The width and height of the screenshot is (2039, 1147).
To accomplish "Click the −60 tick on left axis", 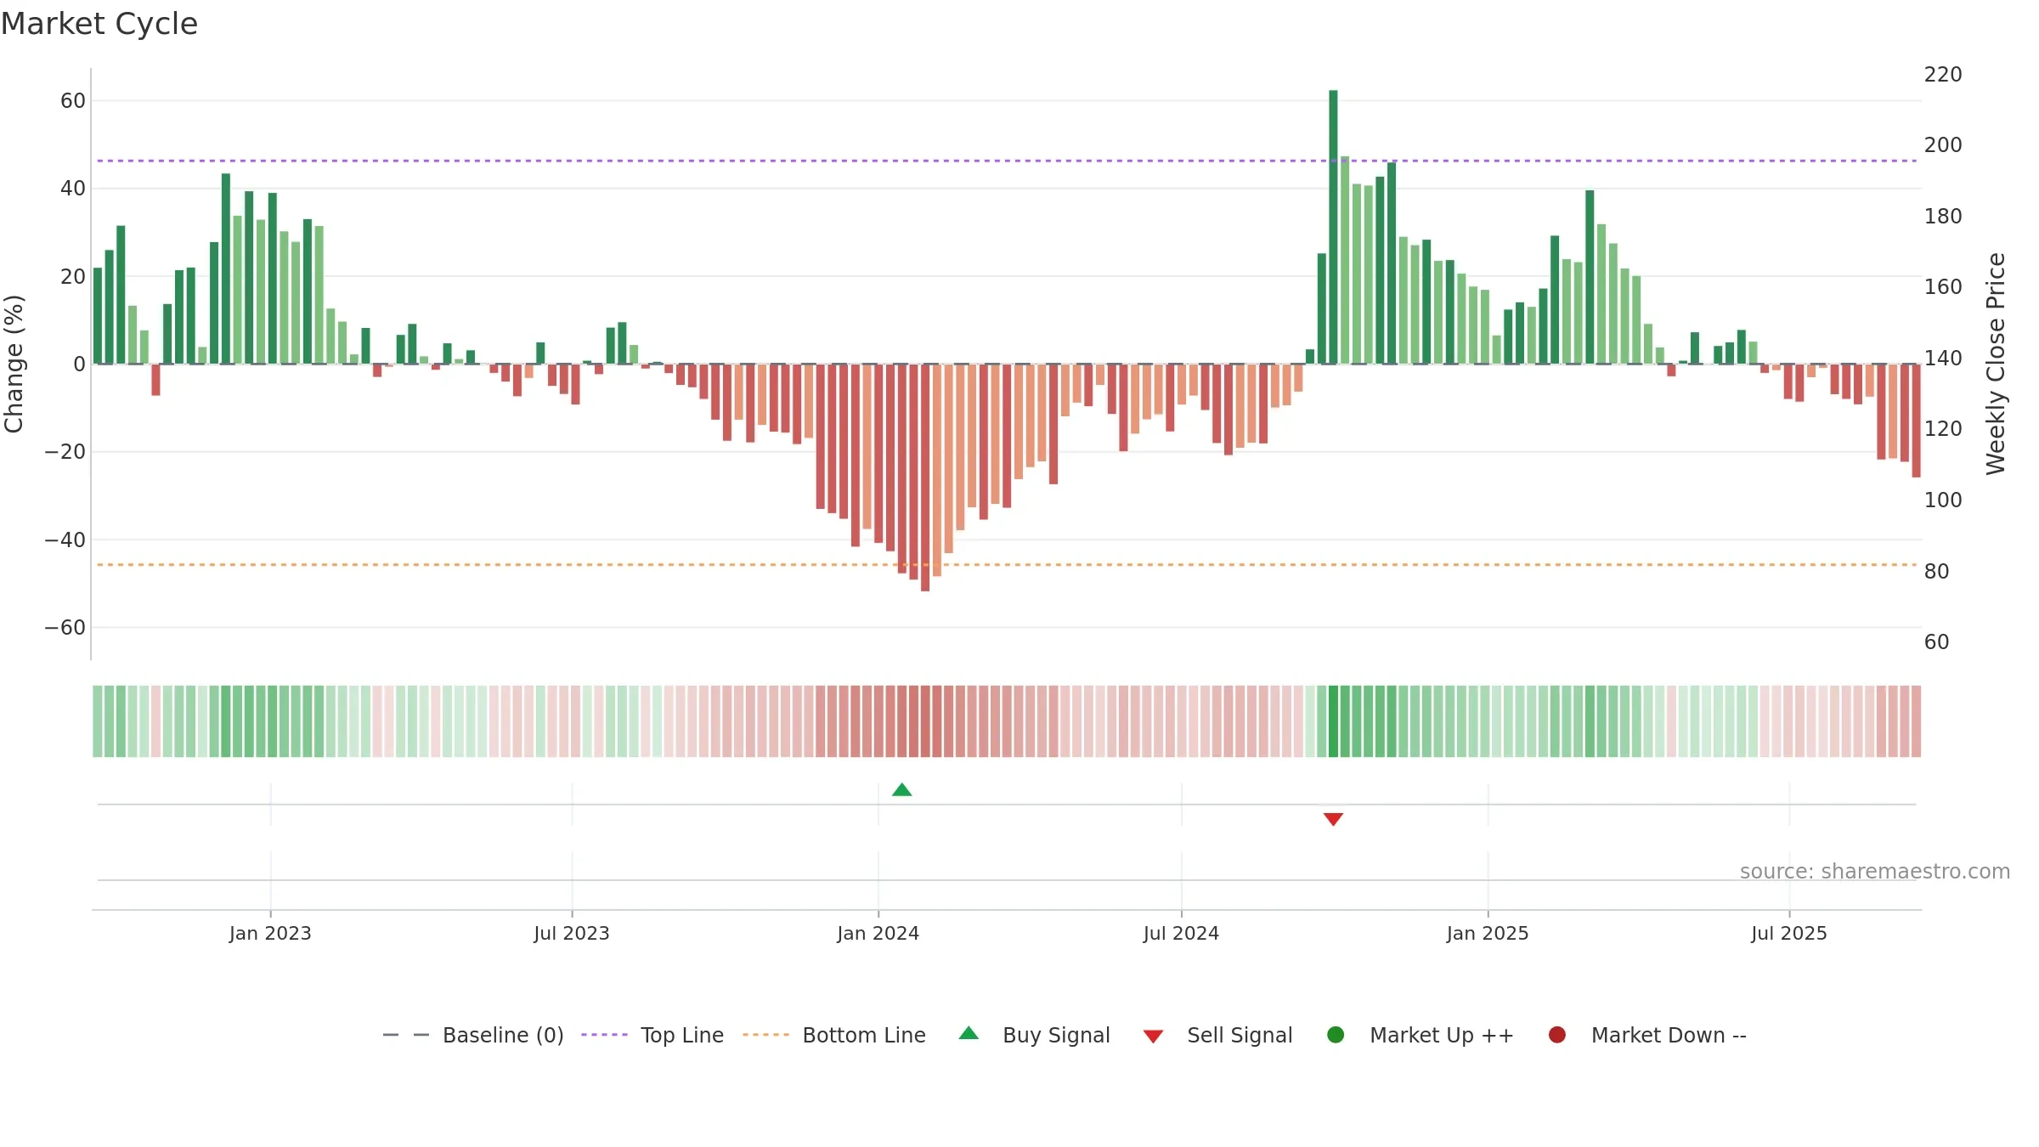I will pos(65,628).
